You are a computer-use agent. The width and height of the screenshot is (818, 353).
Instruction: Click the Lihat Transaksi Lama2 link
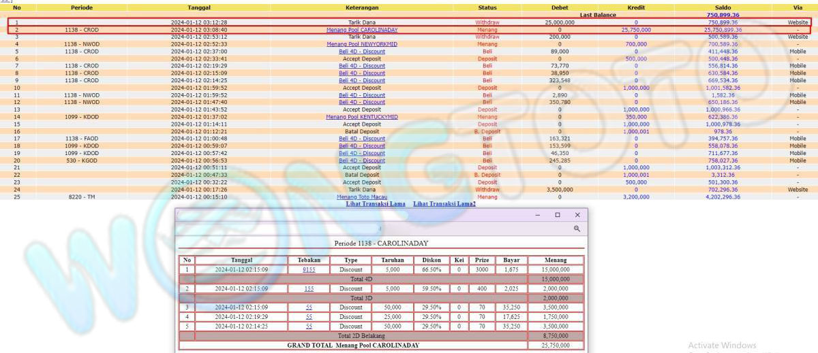[444, 203]
